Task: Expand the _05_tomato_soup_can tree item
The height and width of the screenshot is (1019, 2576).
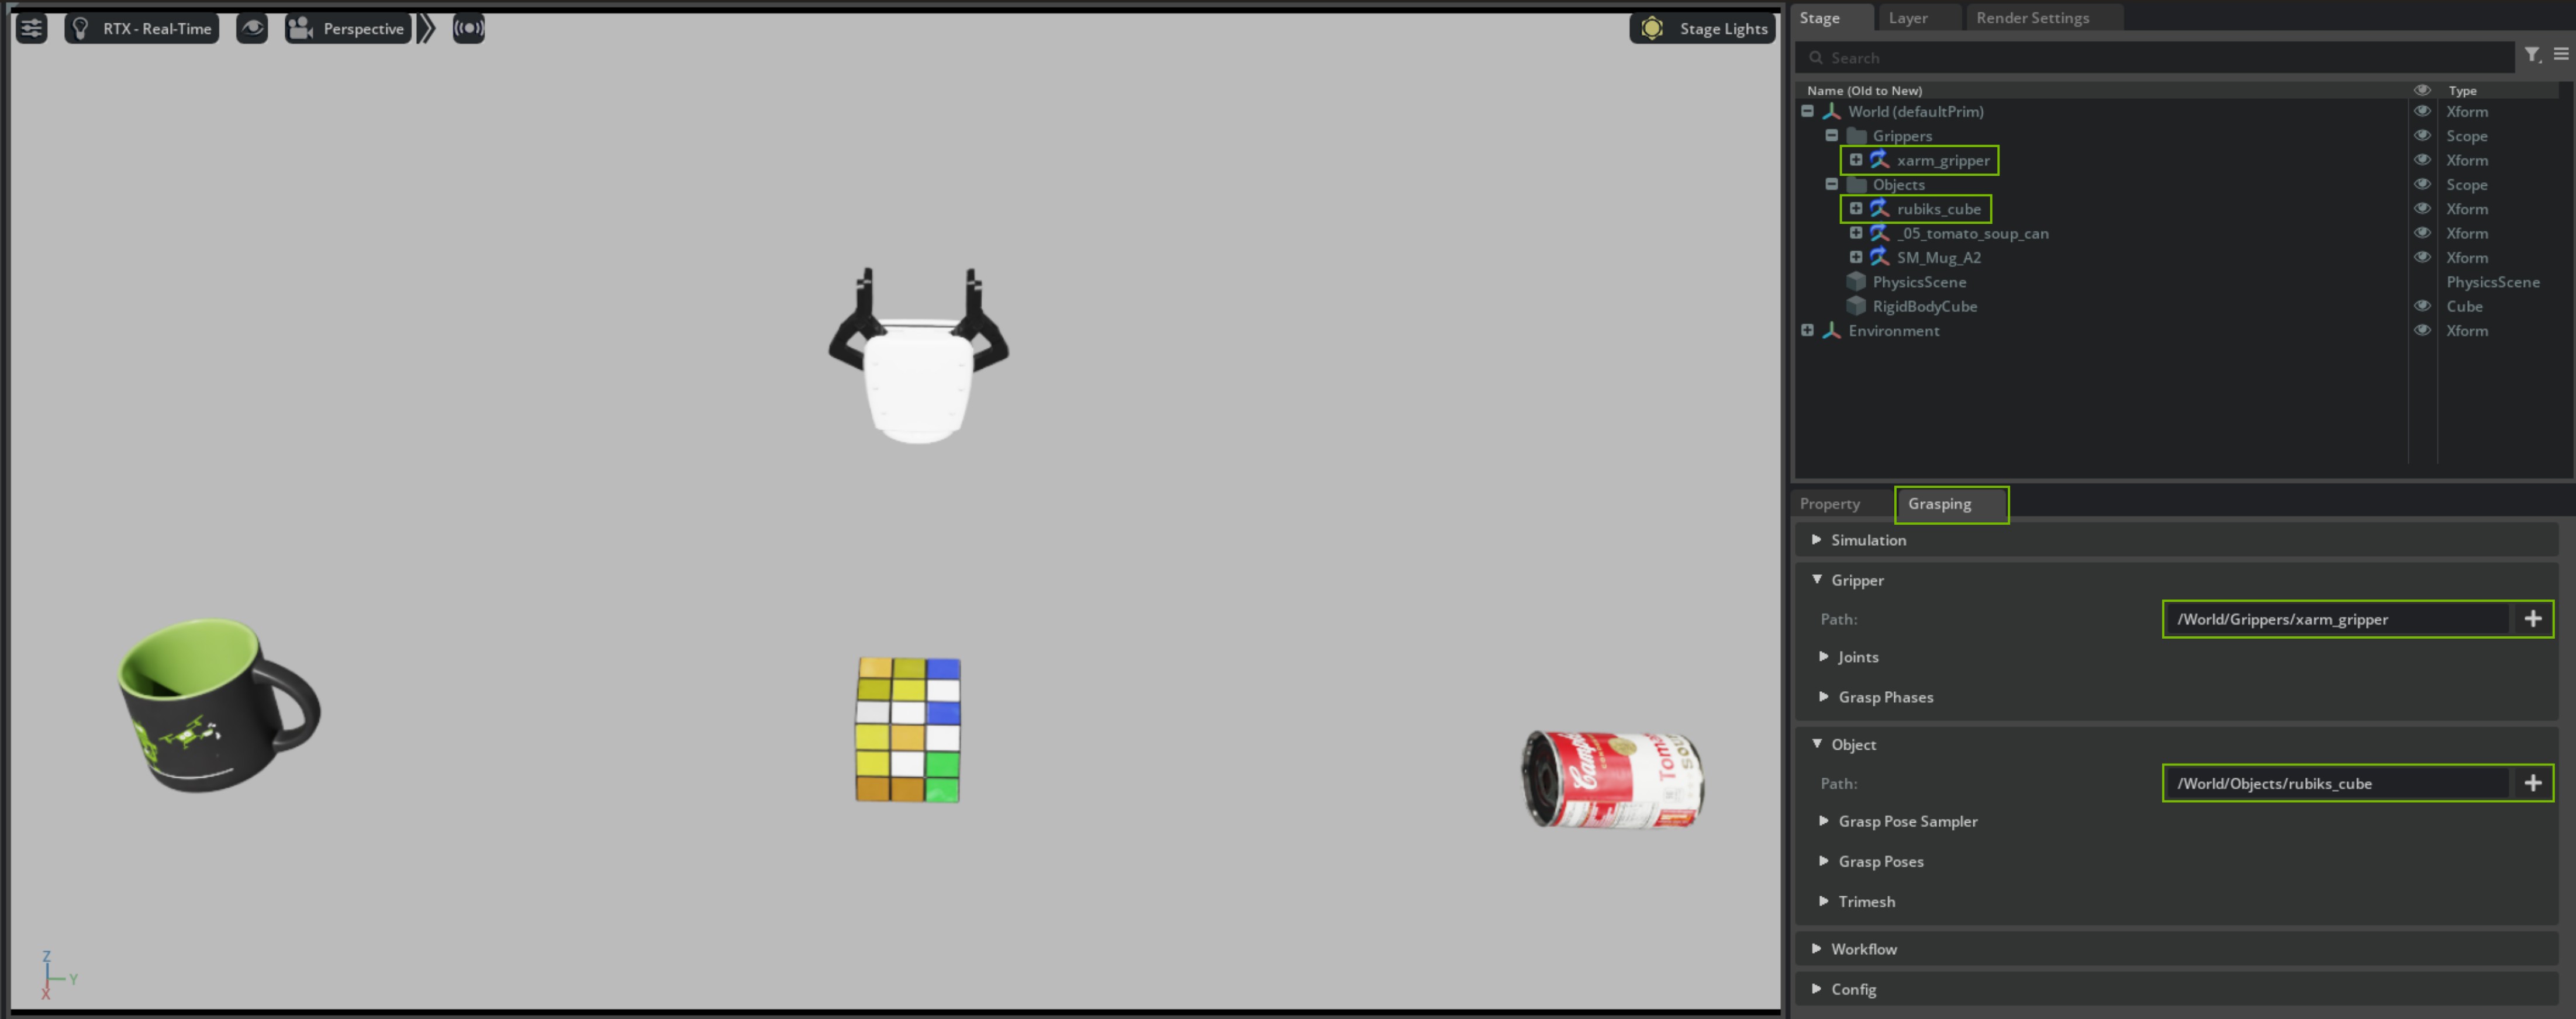Action: click(1856, 233)
